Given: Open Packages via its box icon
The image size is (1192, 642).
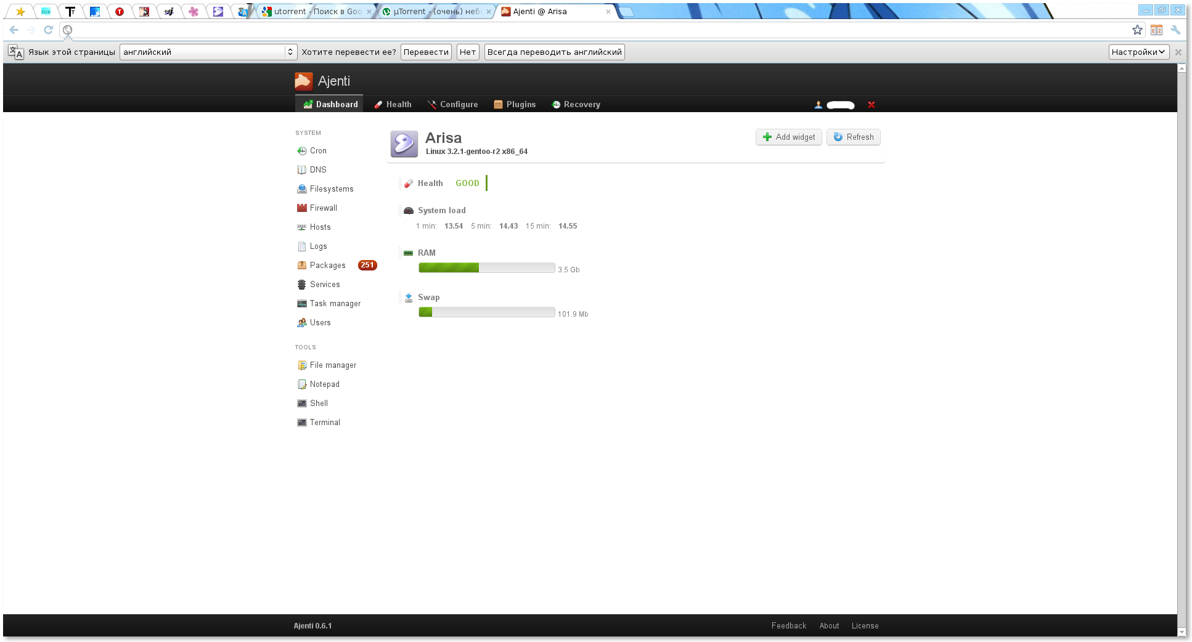Looking at the screenshot, I should click(x=302, y=266).
